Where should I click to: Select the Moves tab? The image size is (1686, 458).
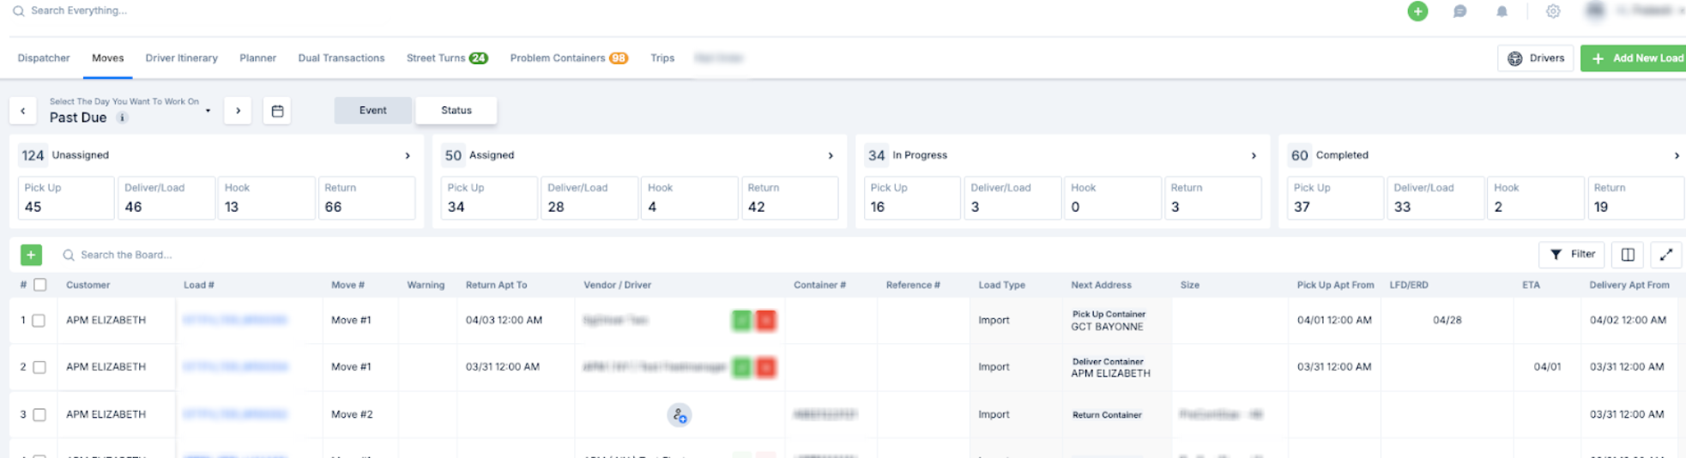pos(108,58)
